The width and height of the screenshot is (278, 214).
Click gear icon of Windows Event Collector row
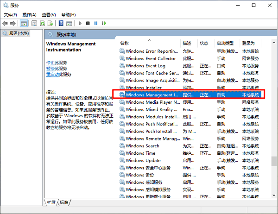[122, 58]
